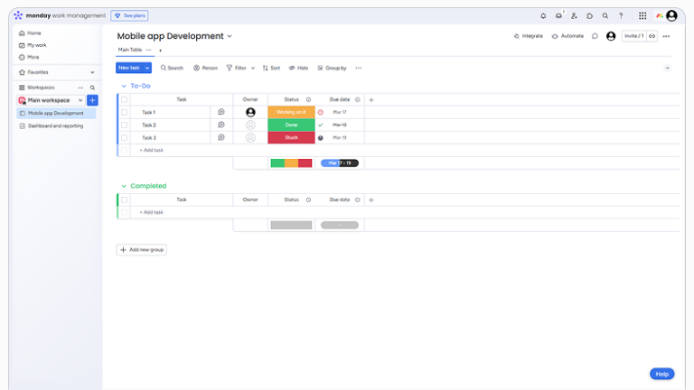Click the invite members icon in top bar
This screenshot has width=694, height=390.
[x=574, y=16]
